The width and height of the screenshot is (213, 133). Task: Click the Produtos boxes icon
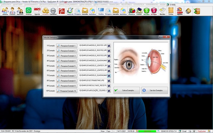pos(46,11)
